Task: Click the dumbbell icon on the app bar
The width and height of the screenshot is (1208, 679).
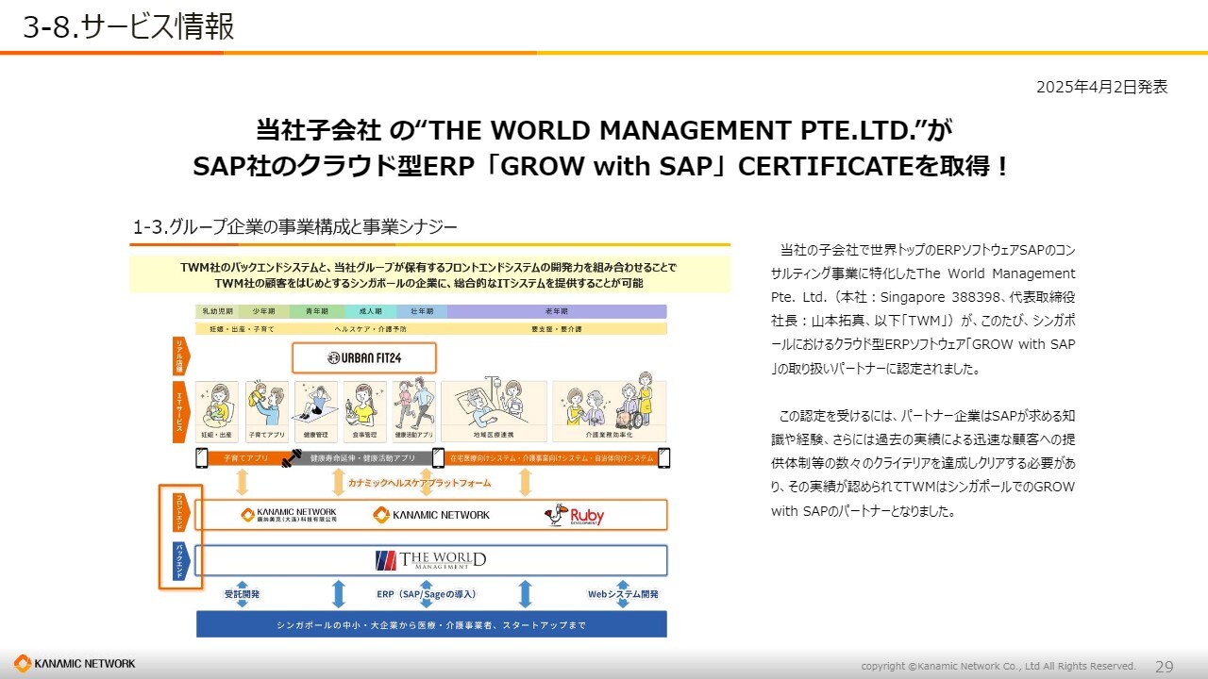Action: tap(291, 458)
